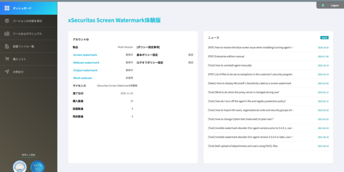The height and width of the screenshot is (172, 344).
Task: Open the Screen watermark link
Action: 85,55
